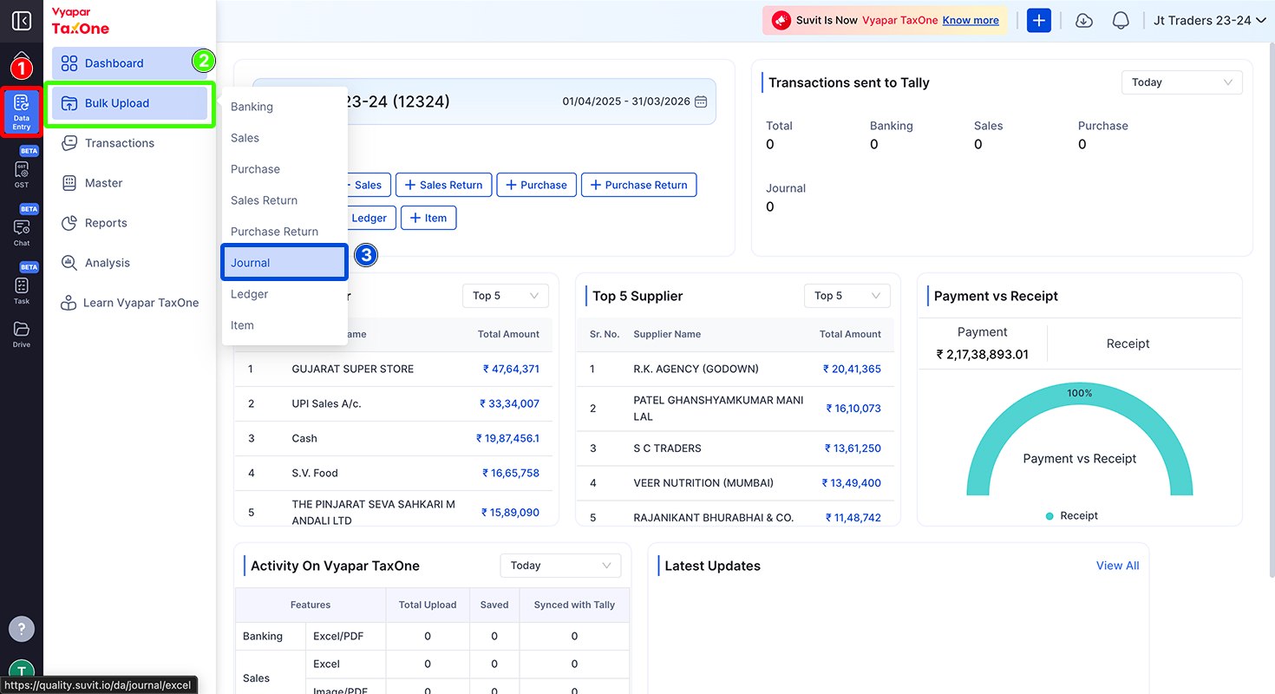Click the ₹ 20,41,365 amount for R.K. AGENCY
The width and height of the screenshot is (1275, 694).
[852, 369]
